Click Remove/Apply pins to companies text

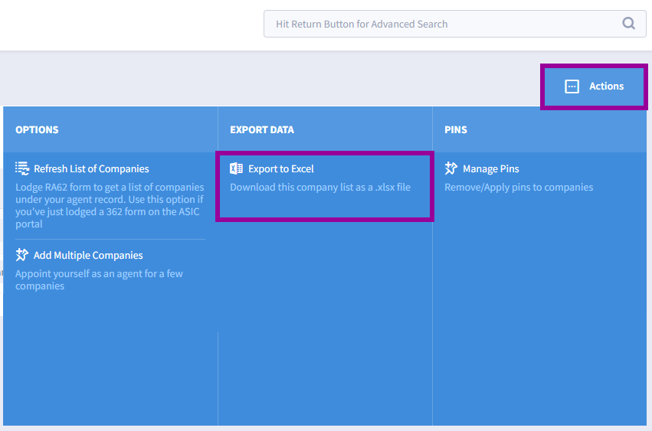point(519,187)
